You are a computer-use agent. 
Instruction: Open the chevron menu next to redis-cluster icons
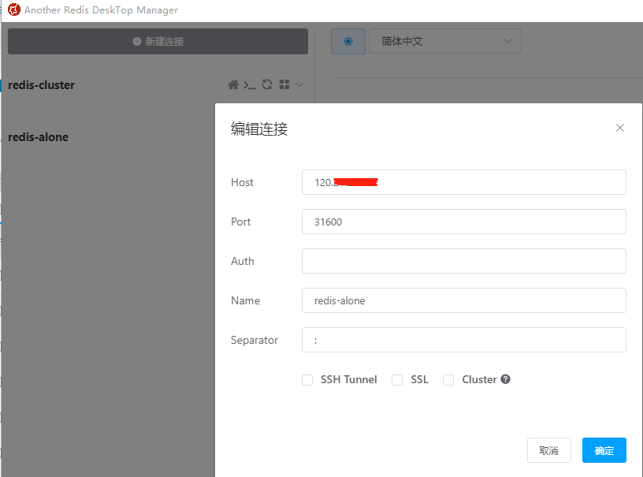coord(300,84)
